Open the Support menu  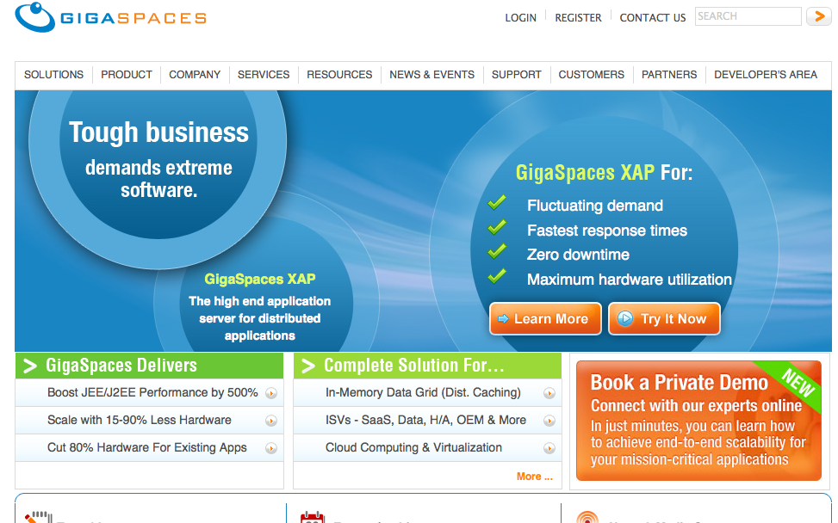click(516, 75)
